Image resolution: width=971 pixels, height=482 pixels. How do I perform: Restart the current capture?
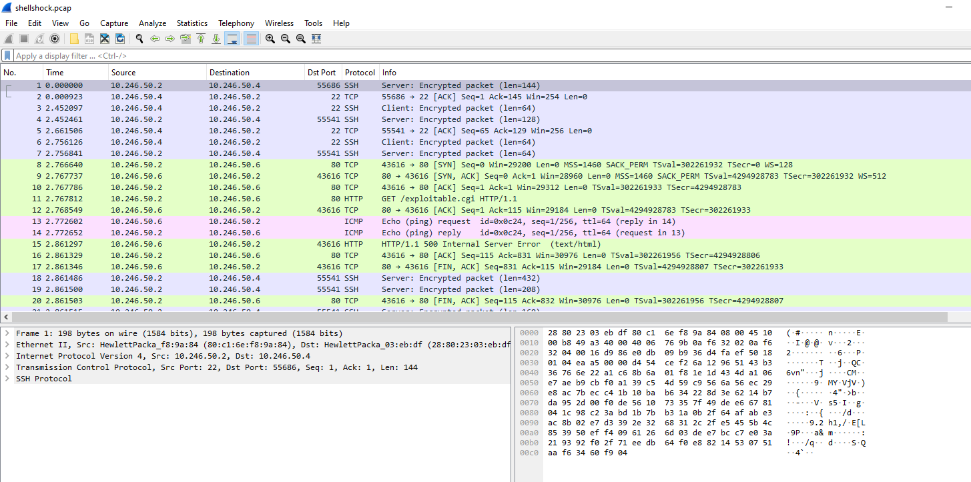point(39,39)
